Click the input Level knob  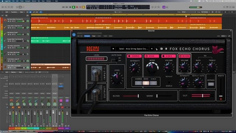pyautogui.click(x=117, y=78)
